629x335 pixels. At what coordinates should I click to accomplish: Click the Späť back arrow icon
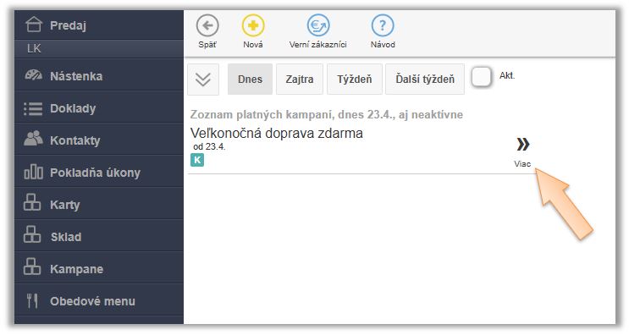(x=207, y=25)
